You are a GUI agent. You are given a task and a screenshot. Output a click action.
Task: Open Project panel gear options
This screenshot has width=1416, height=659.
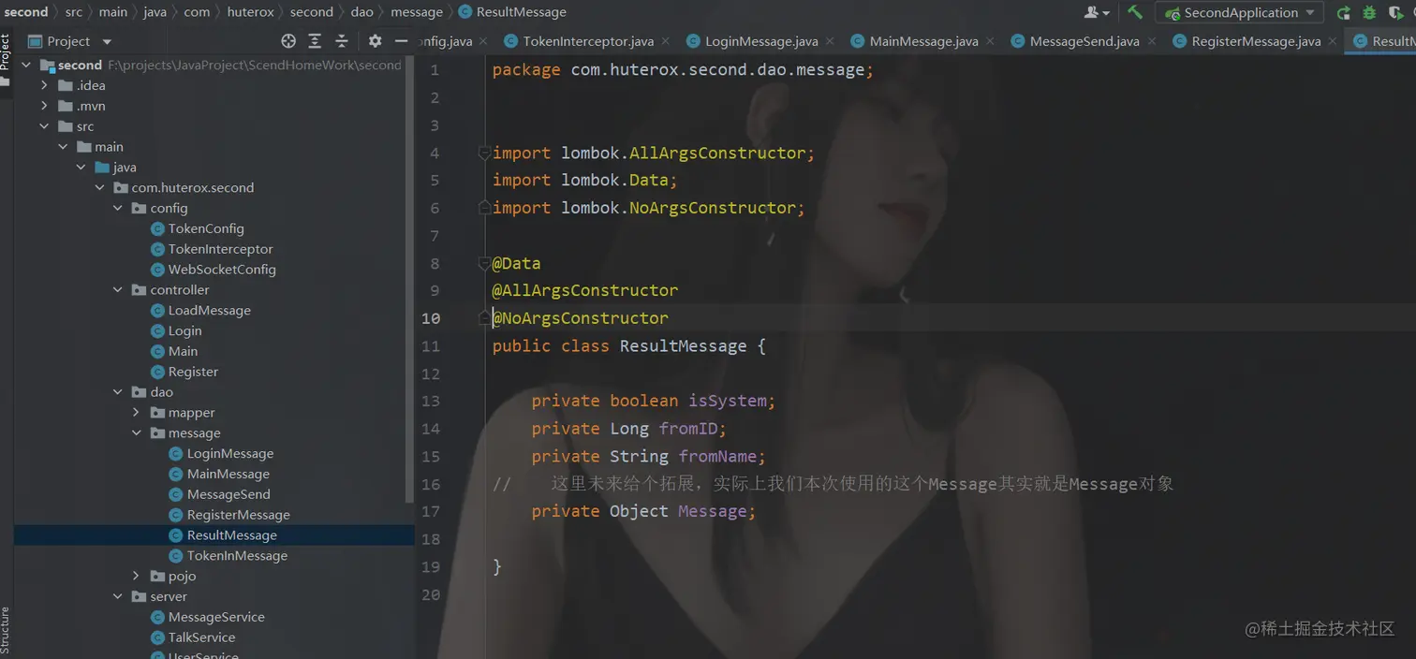click(x=375, y=41)
